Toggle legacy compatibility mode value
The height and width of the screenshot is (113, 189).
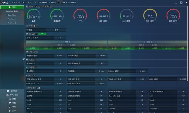pyautogui.click(x=102, y=63)
